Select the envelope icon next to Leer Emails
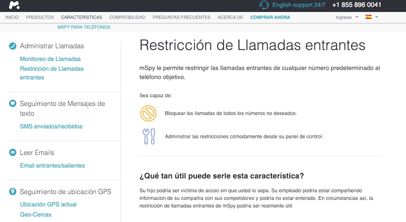 point(12,153)
